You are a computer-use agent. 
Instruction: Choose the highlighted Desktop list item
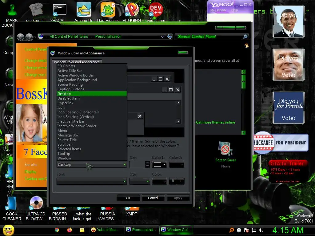92,94
